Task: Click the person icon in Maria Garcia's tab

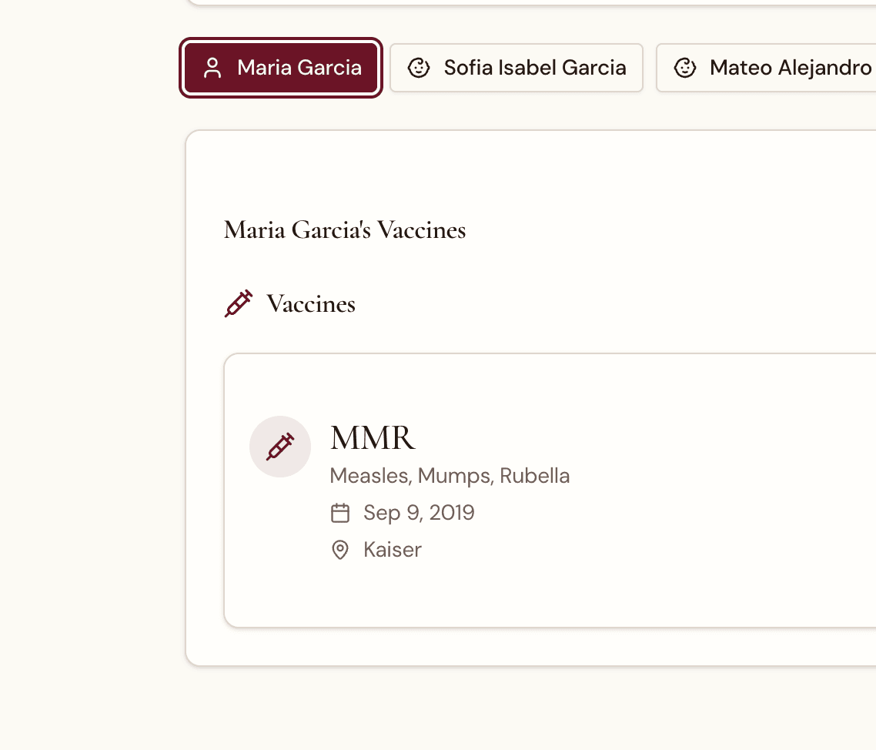Action: pos(213,68)
